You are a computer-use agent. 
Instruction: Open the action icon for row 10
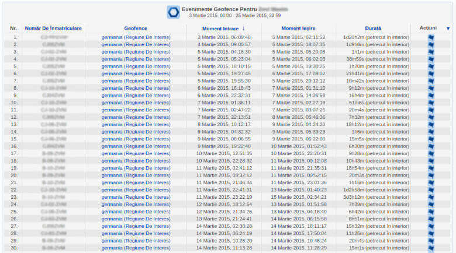(431, 103)
